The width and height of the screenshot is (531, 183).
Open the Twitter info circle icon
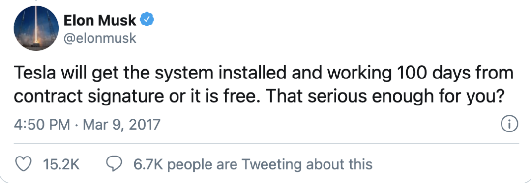click(x=509, y=124)
